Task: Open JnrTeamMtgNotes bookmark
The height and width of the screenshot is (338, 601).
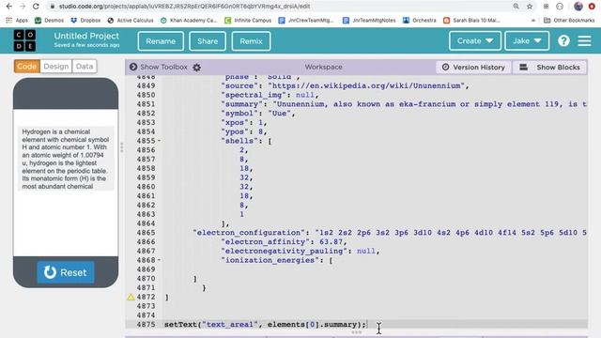Action: [x=369, y=21]
